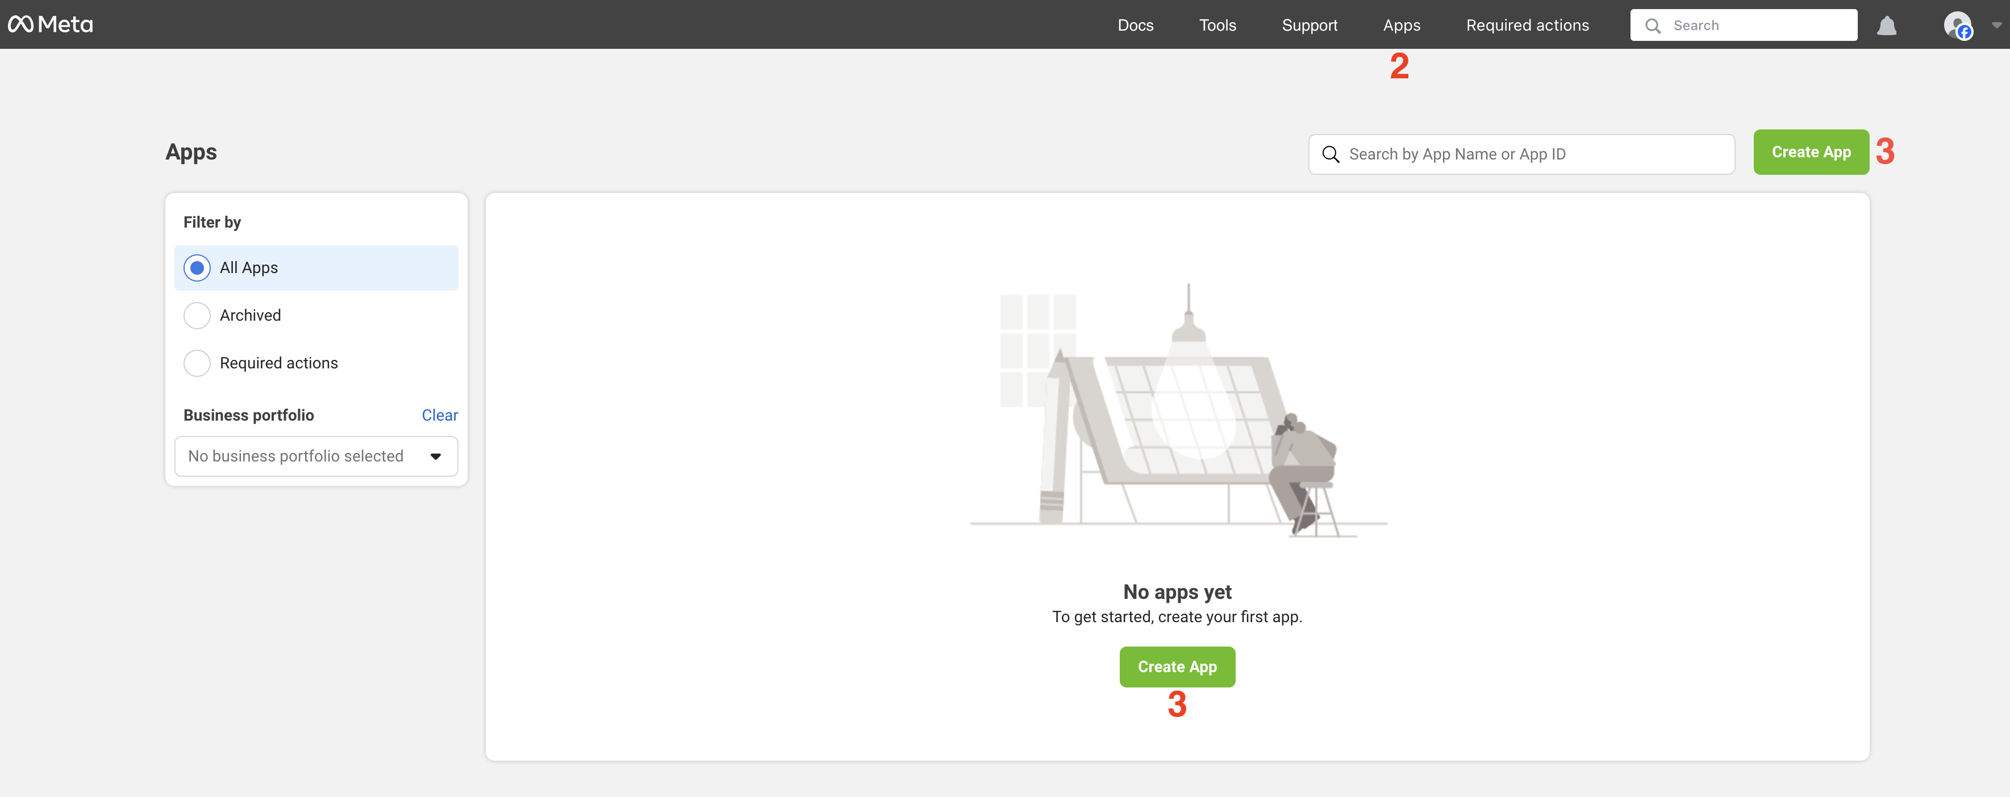
Task: Click the top-right Create App button
Action: (x=1810, y=152)
